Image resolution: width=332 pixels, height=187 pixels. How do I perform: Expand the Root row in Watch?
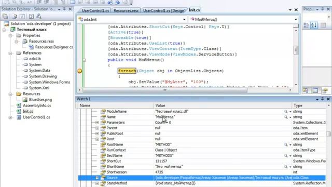(x=97, y=139)
